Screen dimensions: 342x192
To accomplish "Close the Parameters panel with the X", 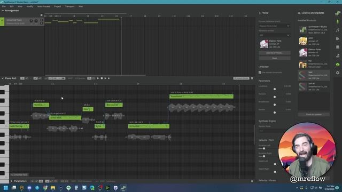I will (252, 181).
